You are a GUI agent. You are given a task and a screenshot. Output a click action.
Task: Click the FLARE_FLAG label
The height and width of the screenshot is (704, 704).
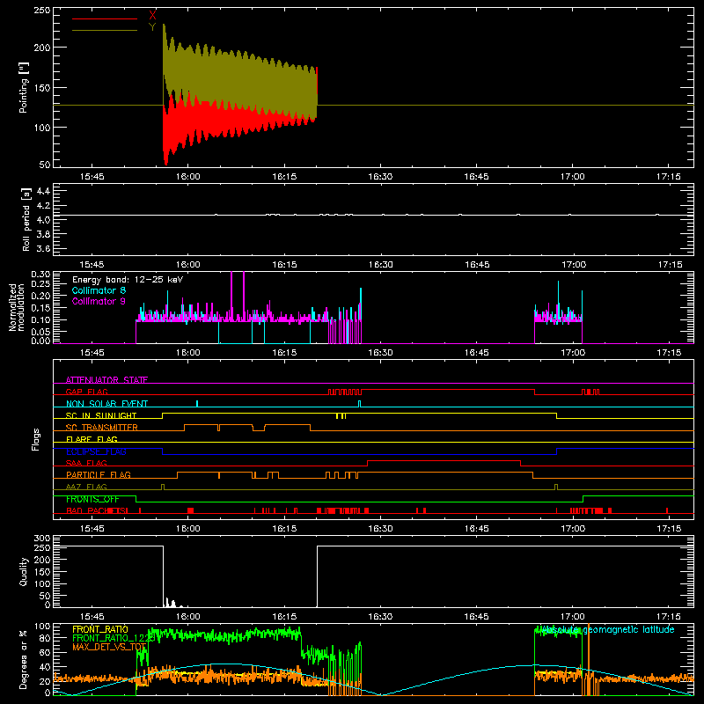(92, 439)
